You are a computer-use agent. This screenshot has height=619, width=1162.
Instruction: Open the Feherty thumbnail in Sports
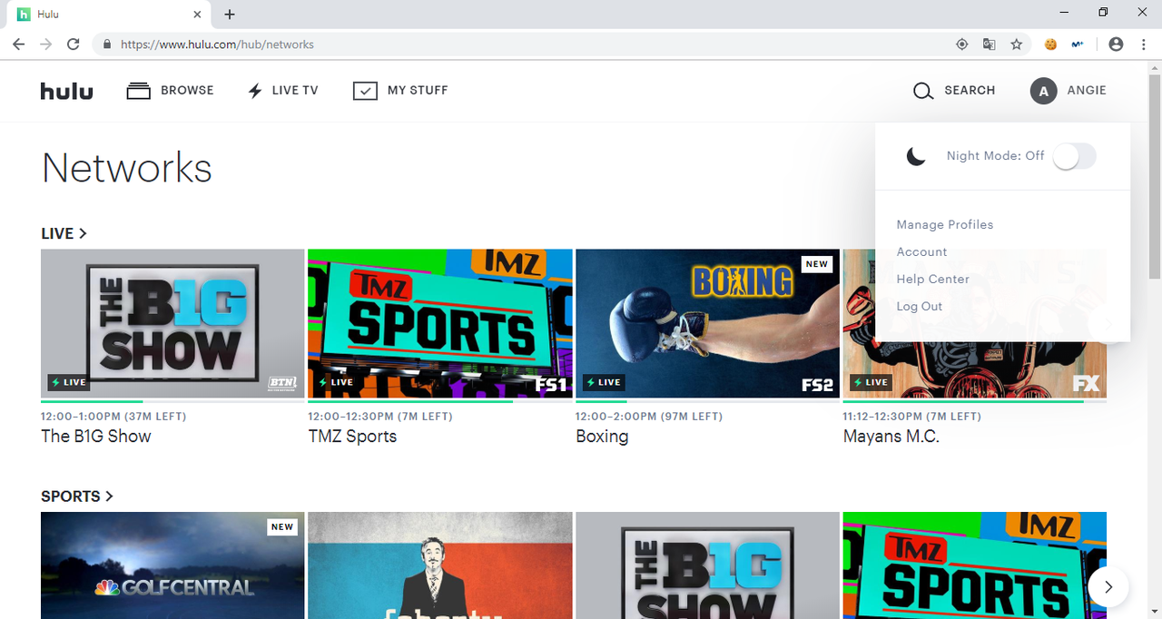[440, 565]
